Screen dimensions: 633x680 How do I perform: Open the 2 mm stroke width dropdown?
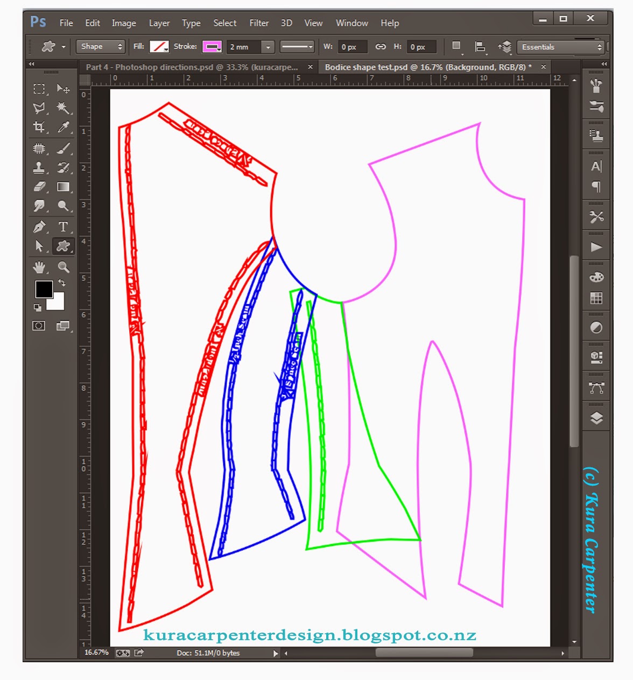click(x=268, y=47)
